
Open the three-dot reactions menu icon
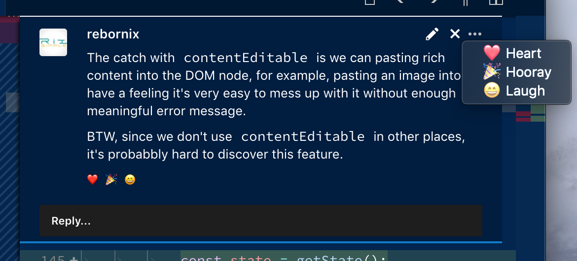pos(475,34)
